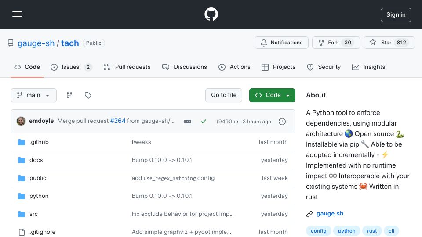Select the config topic tag
The height and width of the screenshot is (237, 422).
(318, 231)
